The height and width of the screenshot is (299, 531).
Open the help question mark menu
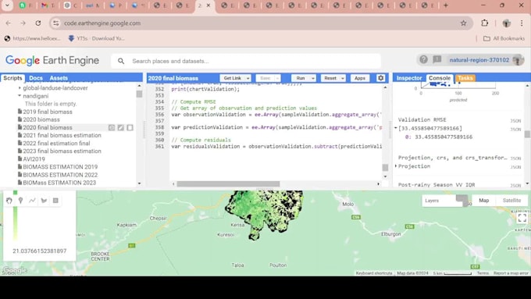(x=423, y=59)
